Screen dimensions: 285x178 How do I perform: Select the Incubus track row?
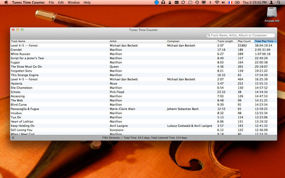point(144,113)
